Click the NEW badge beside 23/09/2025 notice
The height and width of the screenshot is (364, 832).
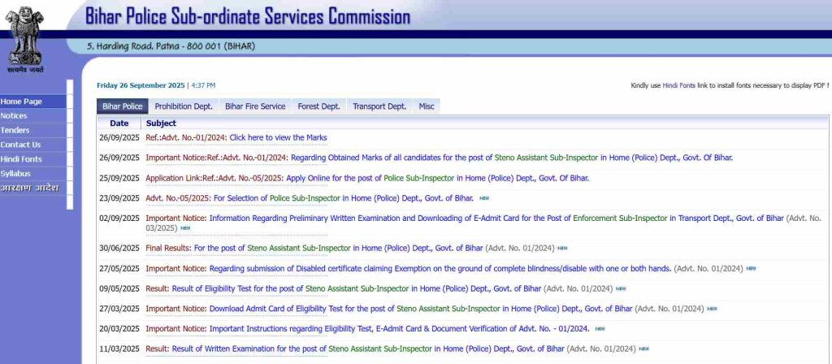[484, 197]
